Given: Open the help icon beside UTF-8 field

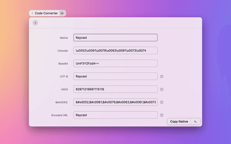Looking at the screenshot, I should pos(162,76).
